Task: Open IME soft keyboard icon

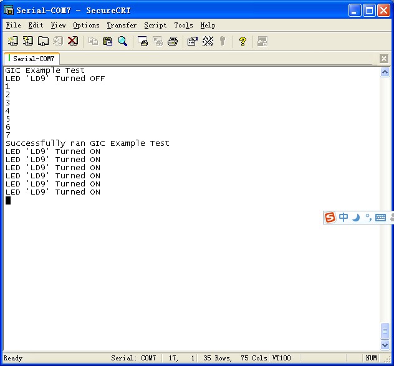Action: (x=380, y=218)
